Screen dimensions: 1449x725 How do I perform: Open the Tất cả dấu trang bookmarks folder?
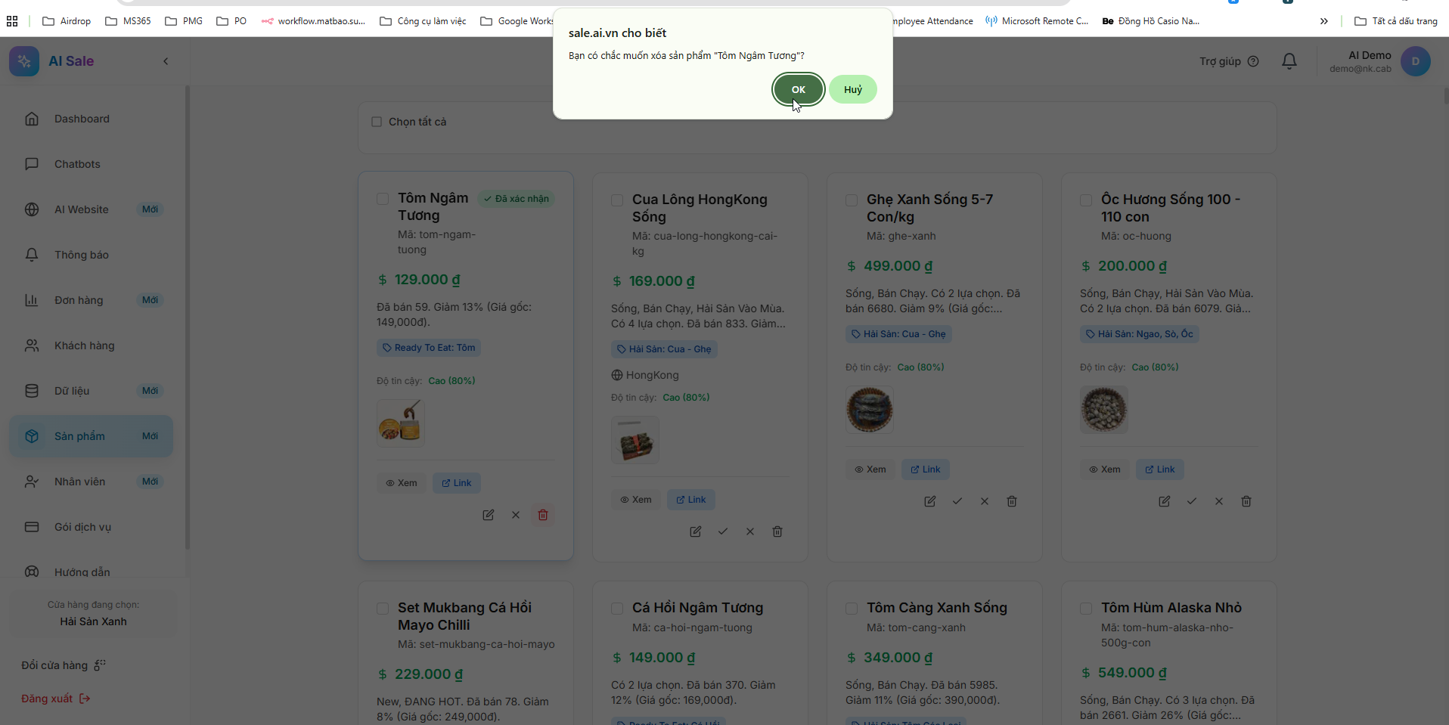coord(1395,21)
